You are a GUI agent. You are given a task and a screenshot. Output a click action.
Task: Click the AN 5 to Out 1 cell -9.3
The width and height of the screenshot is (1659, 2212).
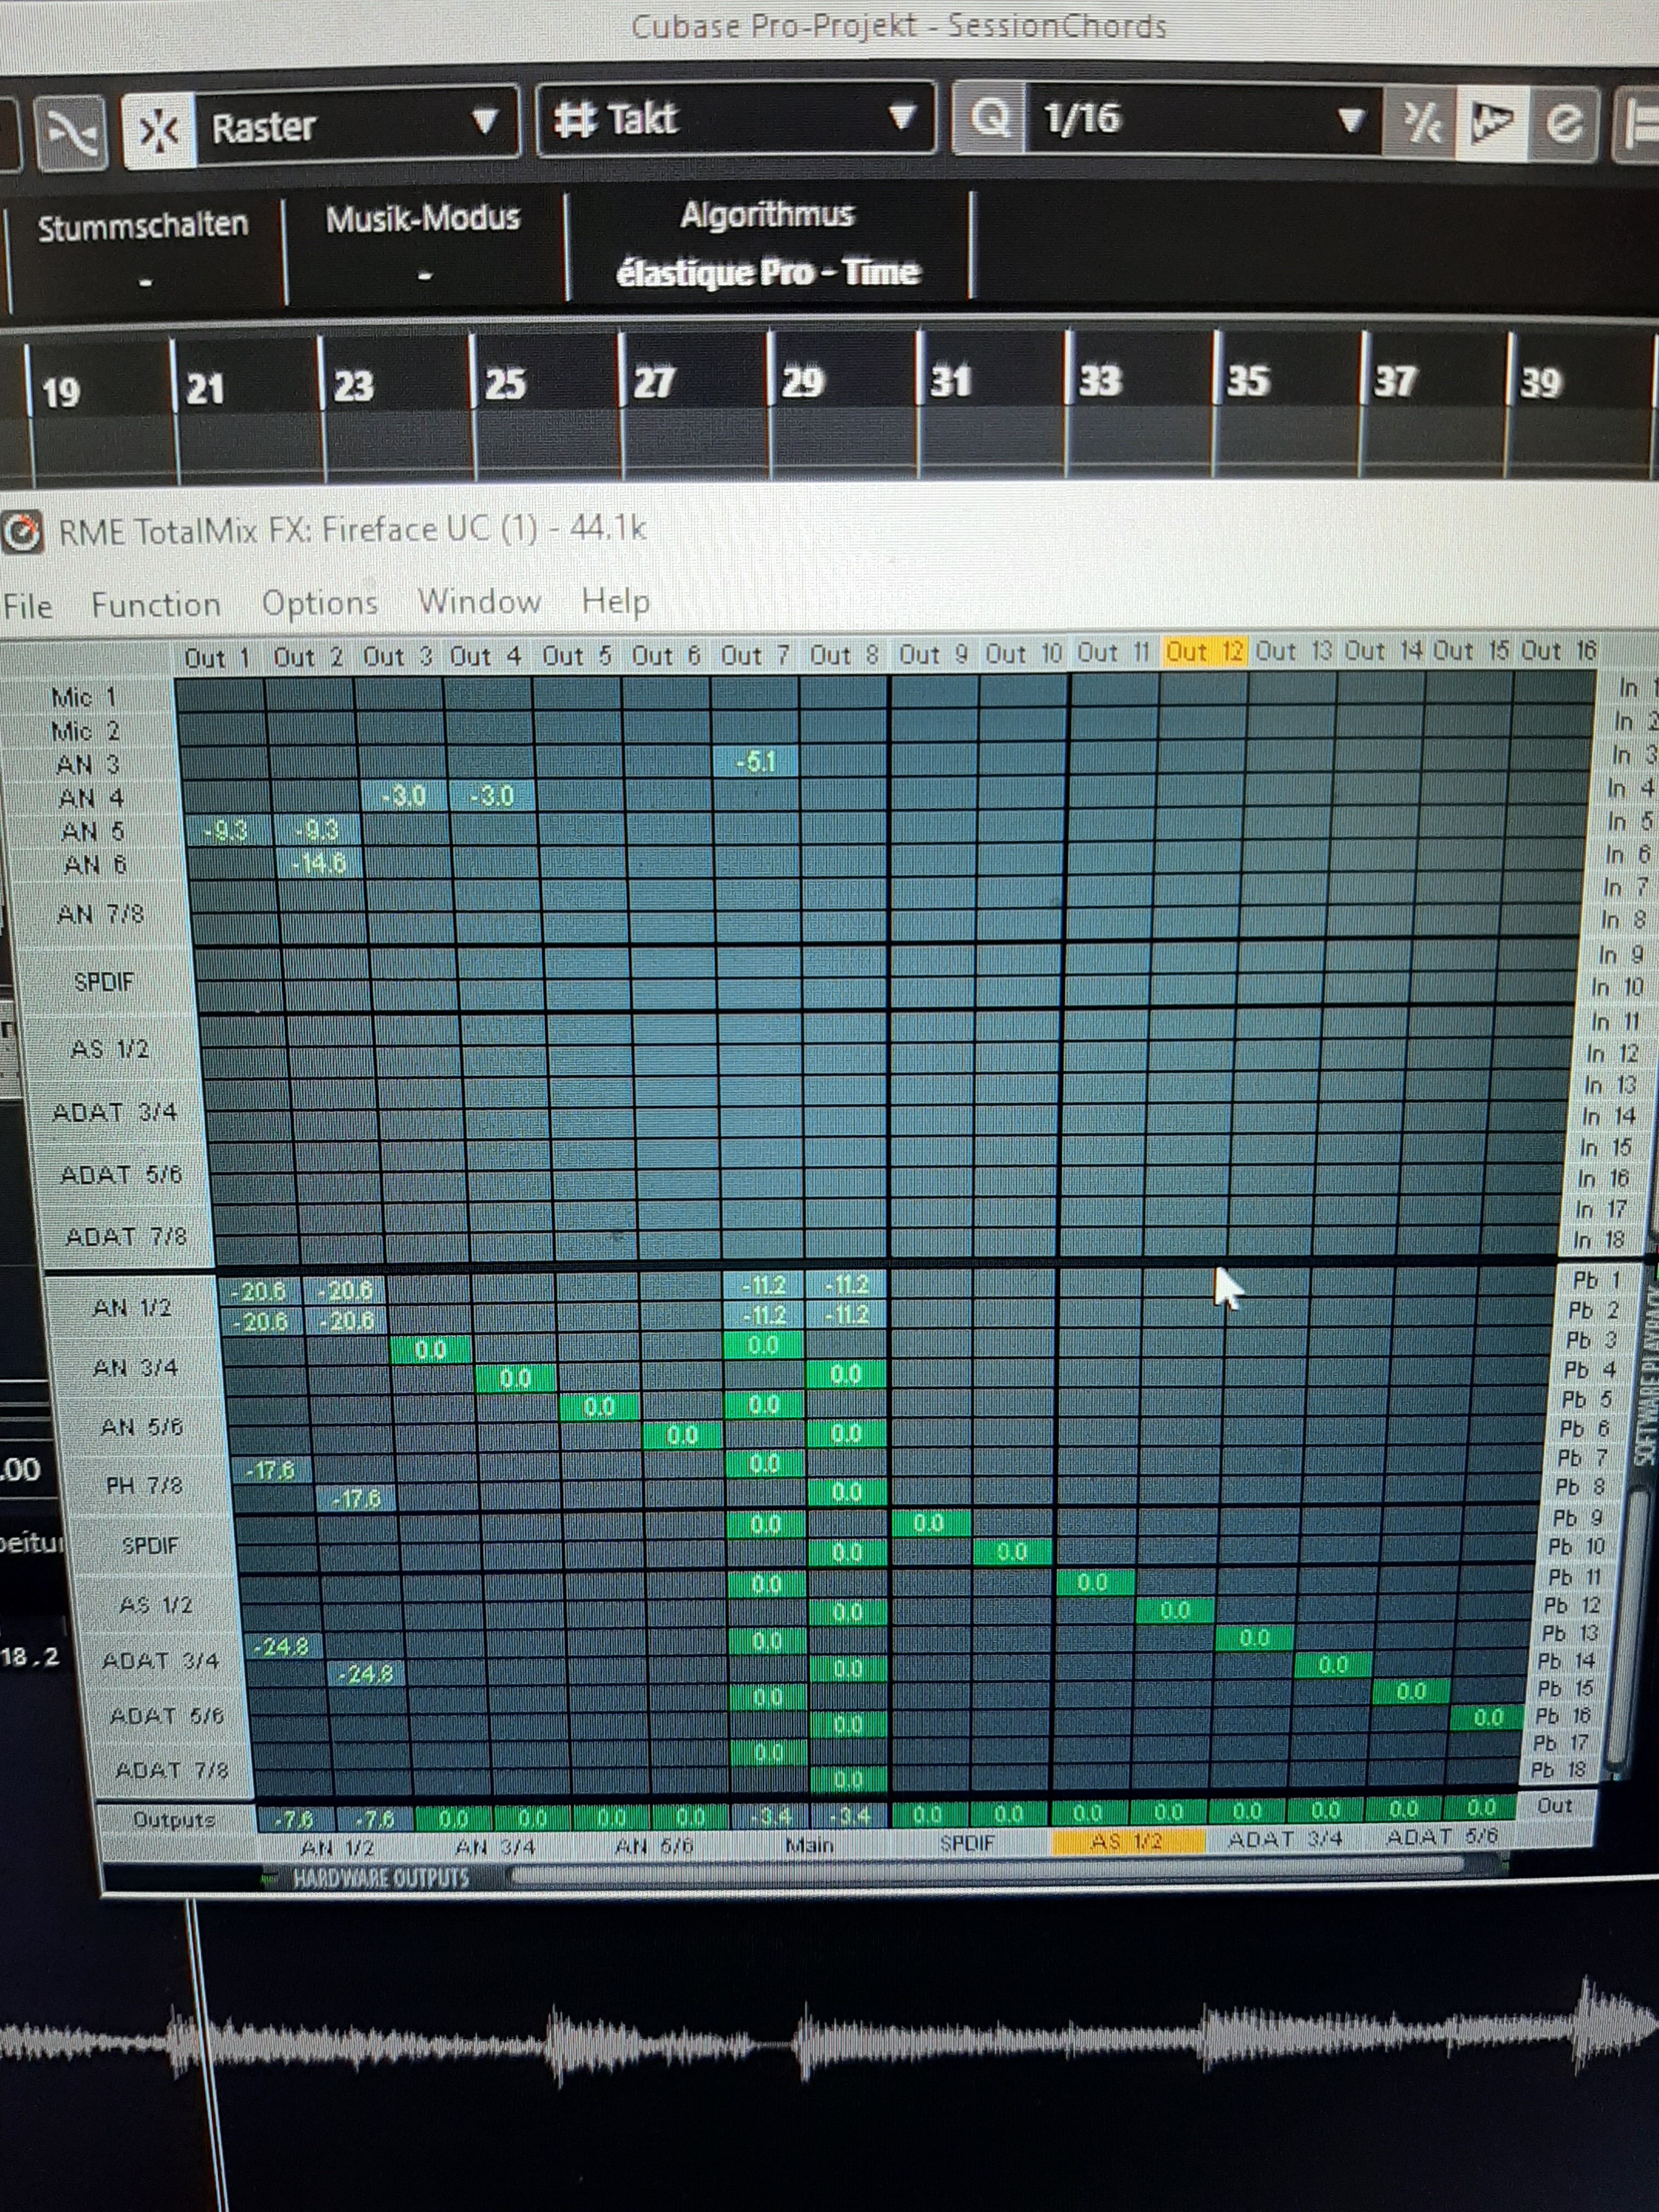click(x=226, y=831)
